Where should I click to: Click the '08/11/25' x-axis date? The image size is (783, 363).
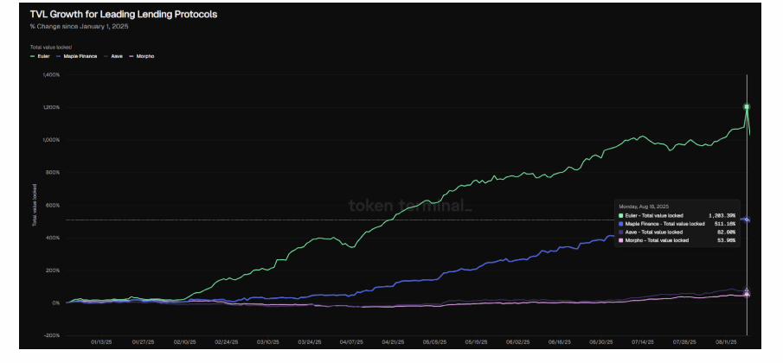[724, 342]
